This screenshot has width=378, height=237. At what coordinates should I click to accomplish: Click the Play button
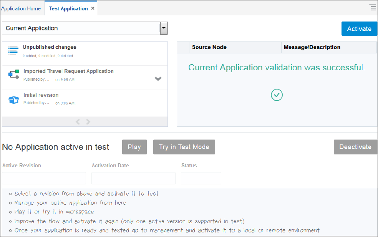(134, 147)
